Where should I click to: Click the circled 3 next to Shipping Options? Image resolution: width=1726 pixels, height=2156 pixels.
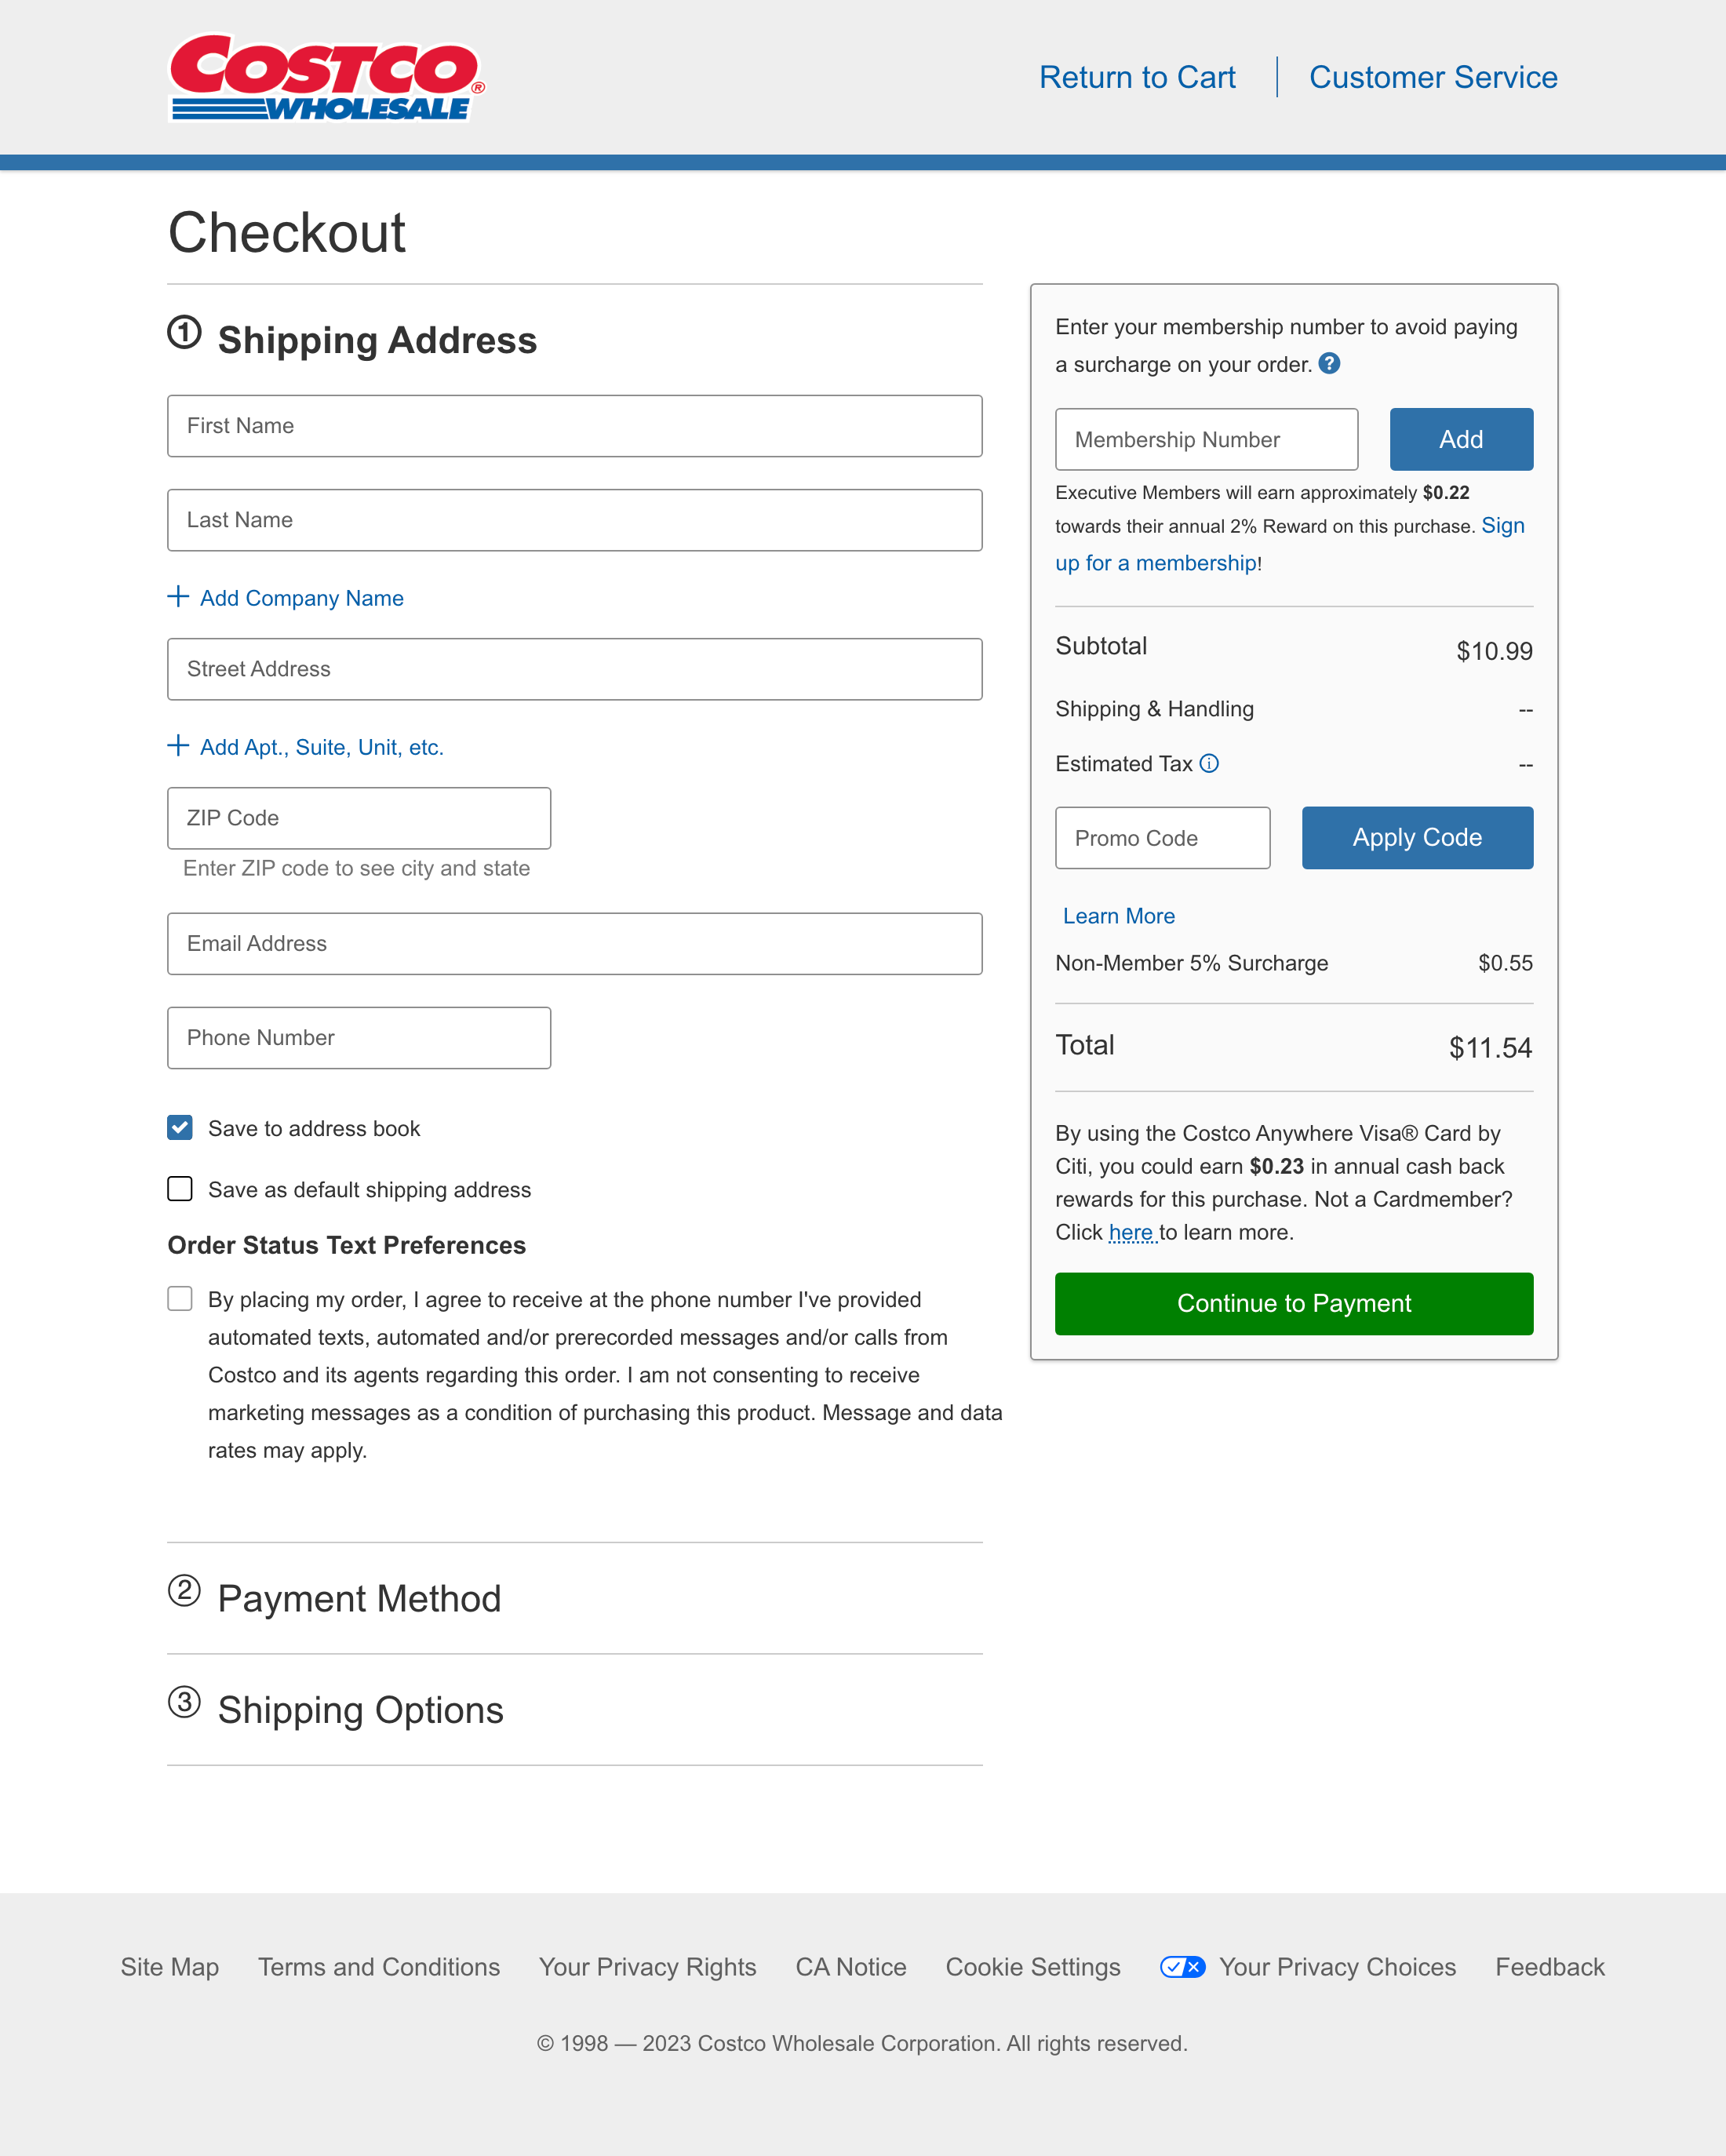pos(184,1707)
